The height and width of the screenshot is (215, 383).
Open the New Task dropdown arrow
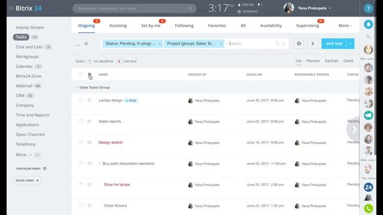[350, 44]
